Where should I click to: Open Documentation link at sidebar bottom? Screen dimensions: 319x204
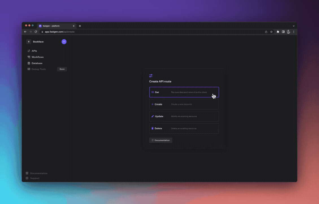(38, 173)
